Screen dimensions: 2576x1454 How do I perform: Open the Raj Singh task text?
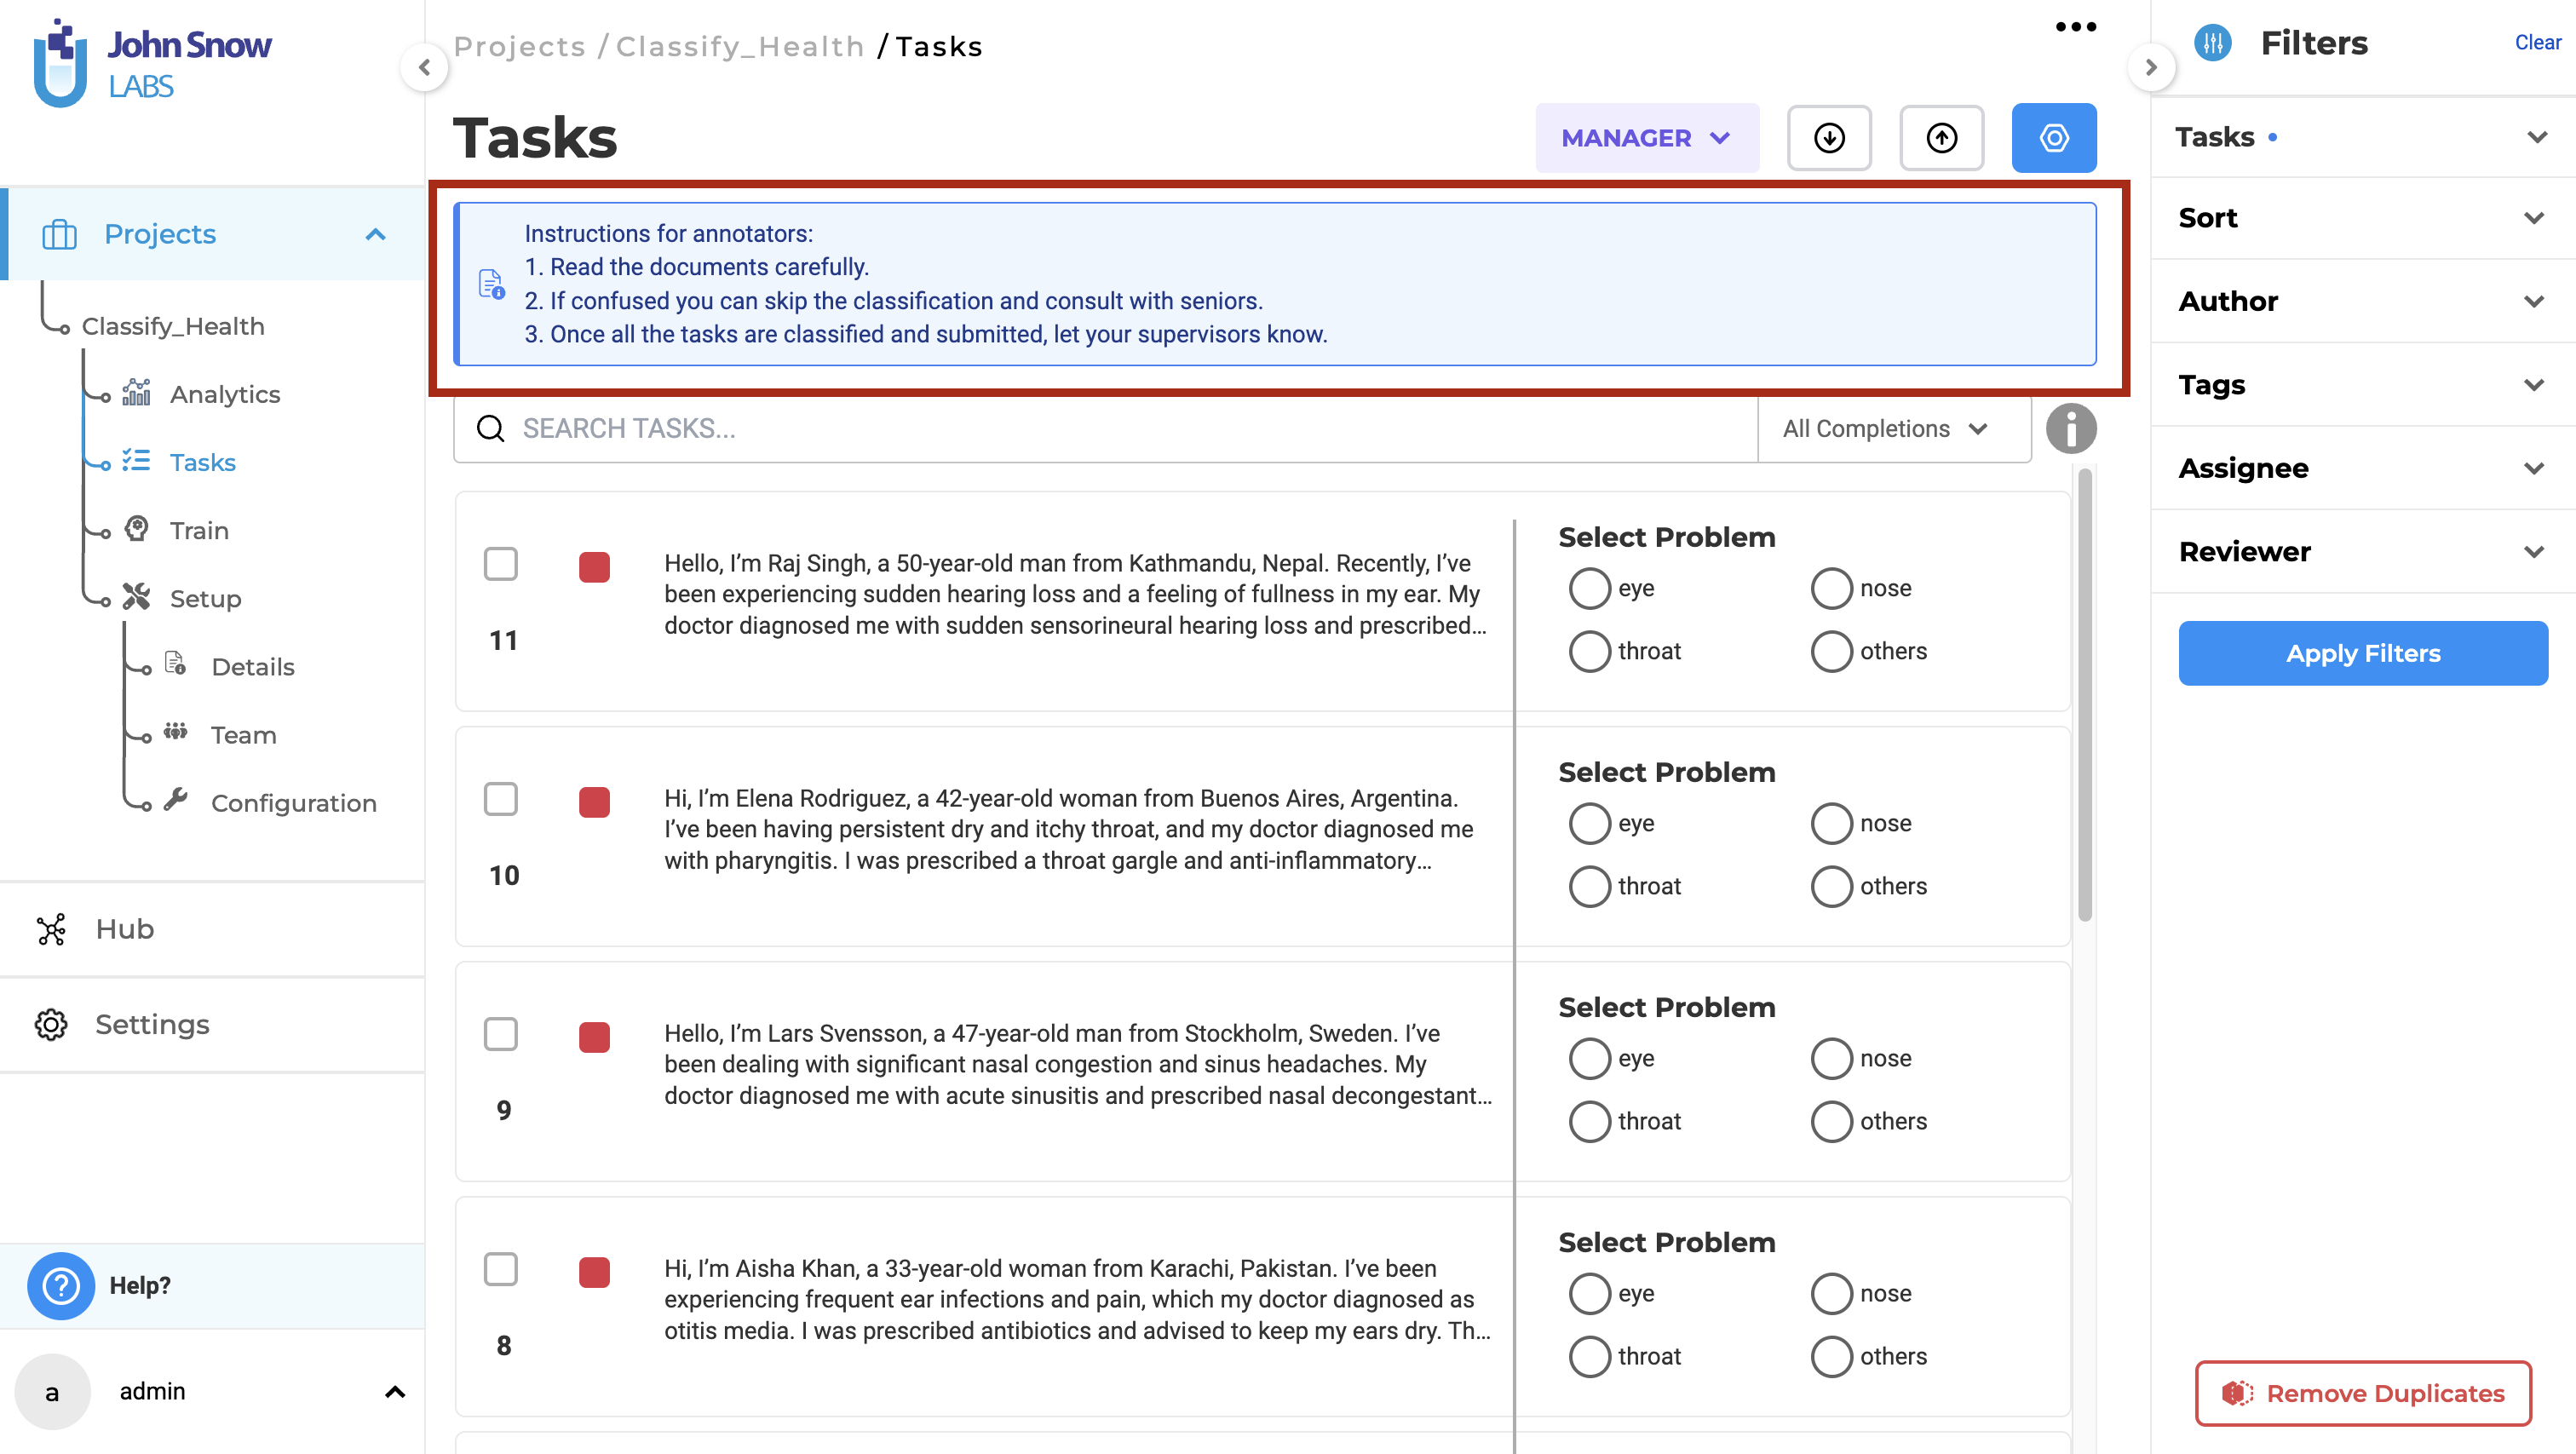point(1075,595)
